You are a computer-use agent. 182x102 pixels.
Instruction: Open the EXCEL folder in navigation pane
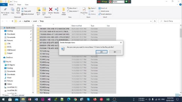tap(9, 47)
